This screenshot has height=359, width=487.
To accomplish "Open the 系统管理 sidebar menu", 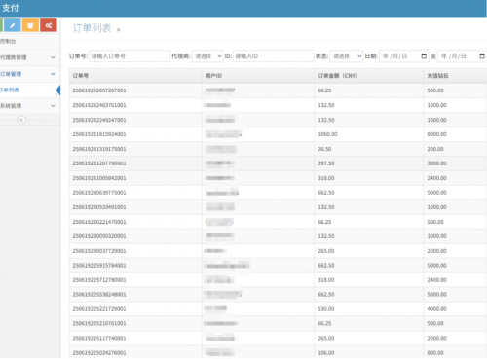I will tap(30, 106).
